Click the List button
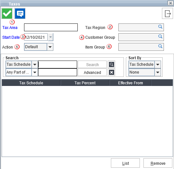 click(x=126, y=163)
